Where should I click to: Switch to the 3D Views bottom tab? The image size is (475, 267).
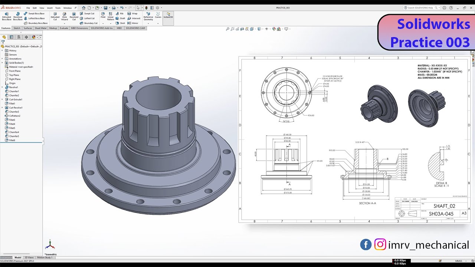tap(29, 257)
